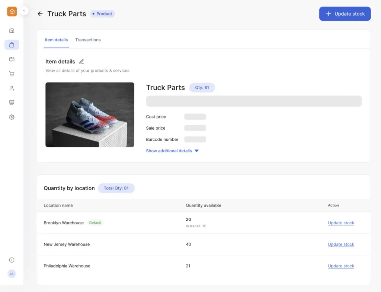The width and height of the screenshot is (381, 292).
Task: Select the Item details tab
Action: click(56, 40)
